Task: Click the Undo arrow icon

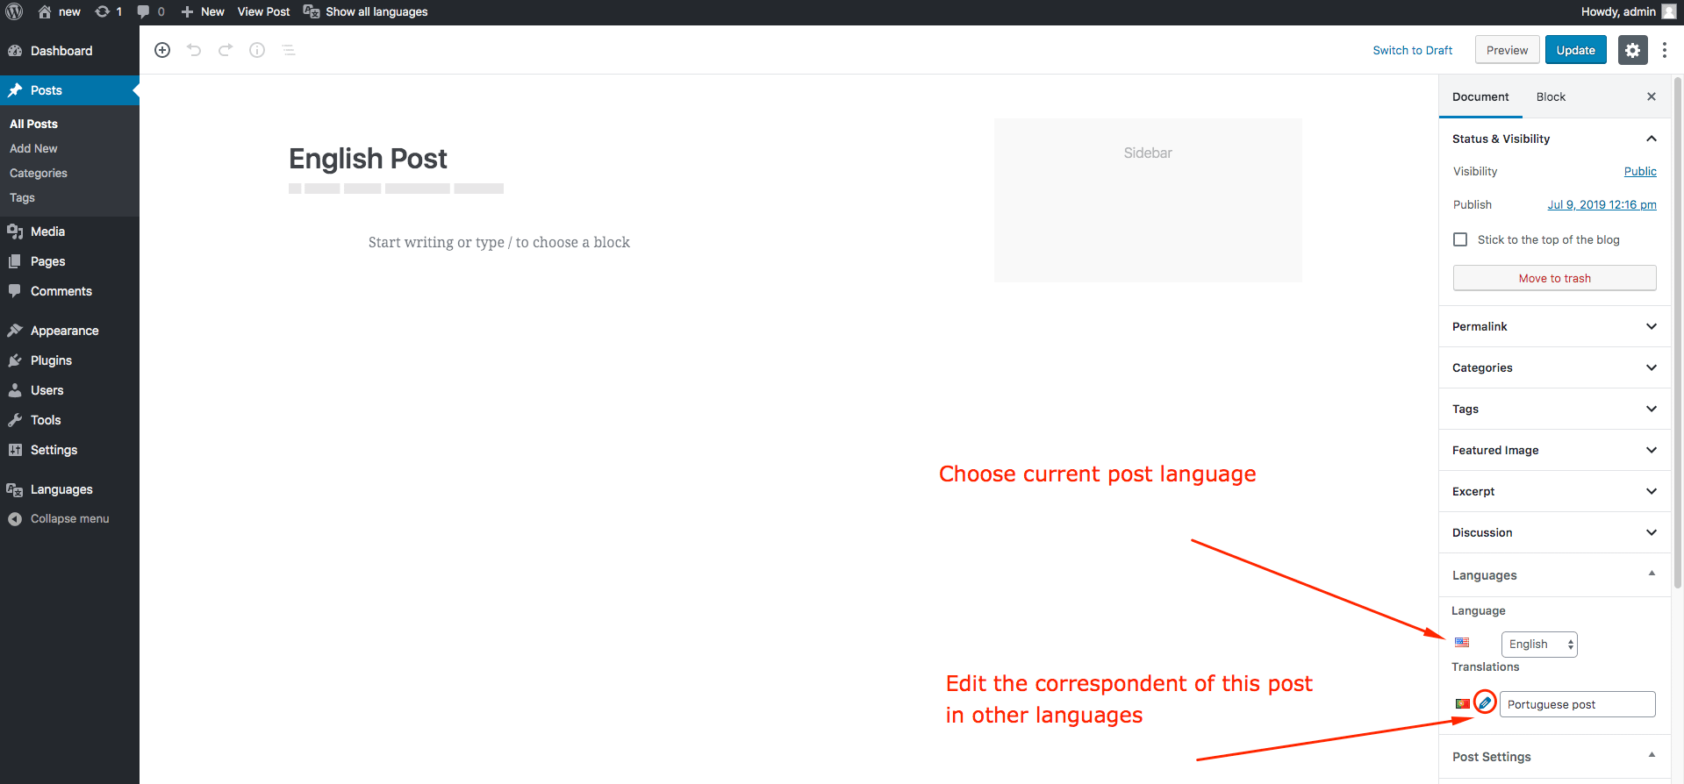Action: 194,50
